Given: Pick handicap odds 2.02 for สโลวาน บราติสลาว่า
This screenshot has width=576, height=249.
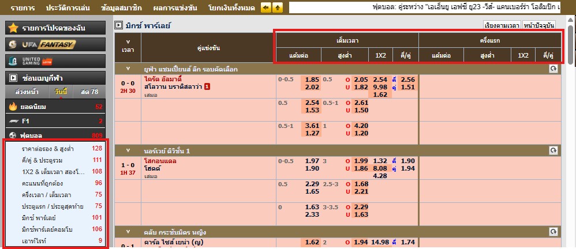Looking at the screenshot, I should pos(312,87).
